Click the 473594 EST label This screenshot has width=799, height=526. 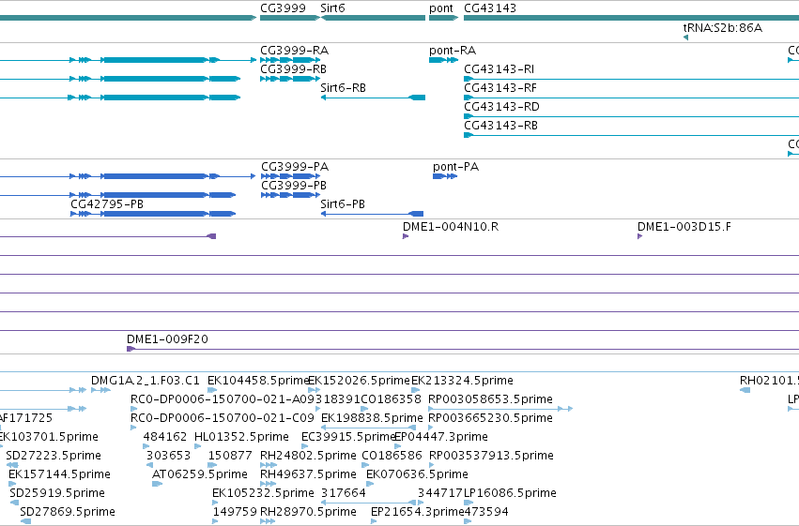coord(486,512)
